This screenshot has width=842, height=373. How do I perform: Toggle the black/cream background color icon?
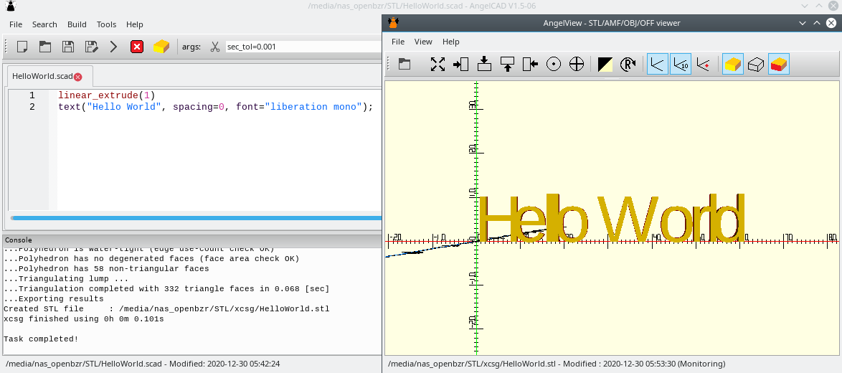(605, 64)
